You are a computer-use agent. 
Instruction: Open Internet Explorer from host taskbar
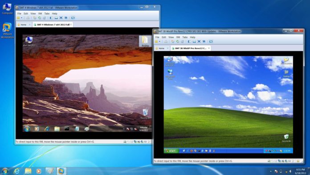tap(16, 171)
